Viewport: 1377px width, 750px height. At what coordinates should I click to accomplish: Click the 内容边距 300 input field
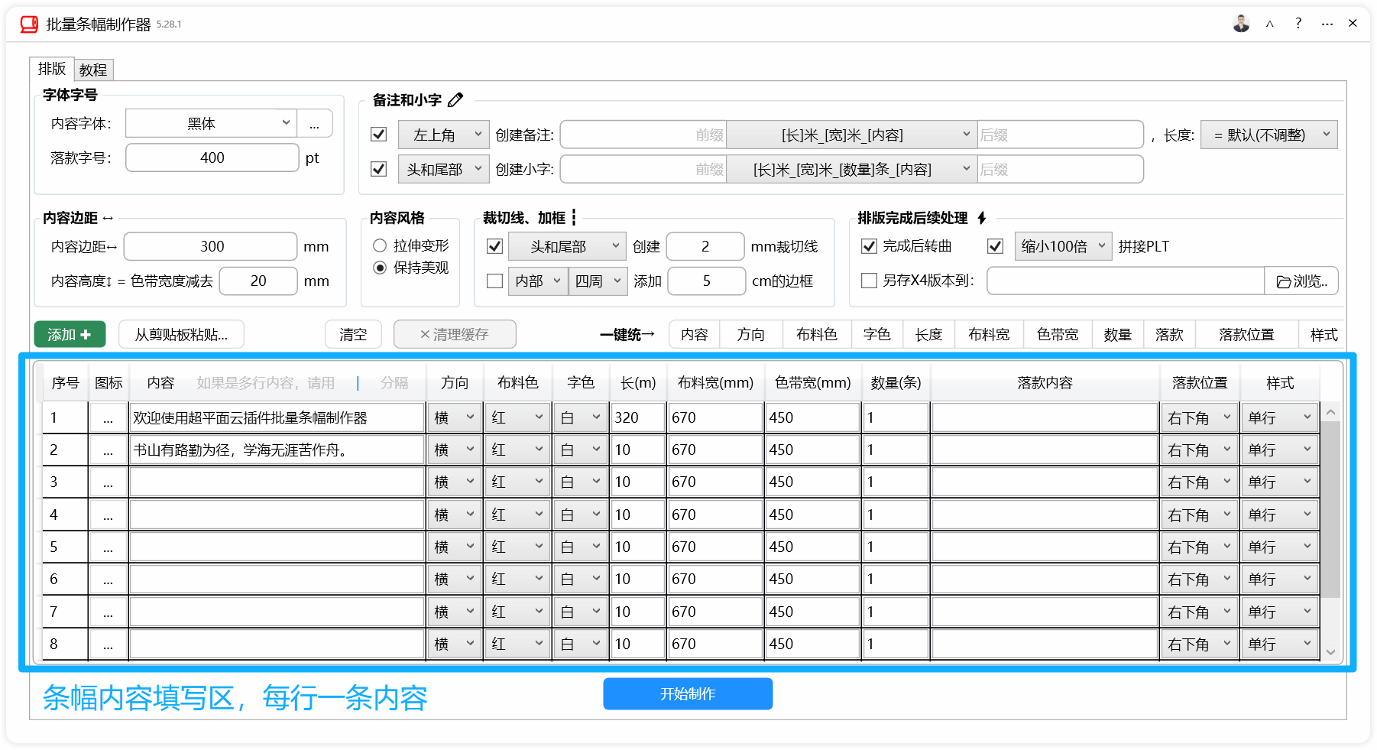click(x=211, y=246)
